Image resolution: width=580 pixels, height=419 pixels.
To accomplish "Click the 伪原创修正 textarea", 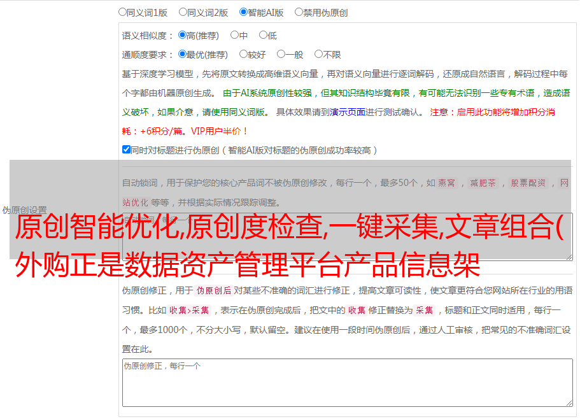I will [x=348, y=383].
